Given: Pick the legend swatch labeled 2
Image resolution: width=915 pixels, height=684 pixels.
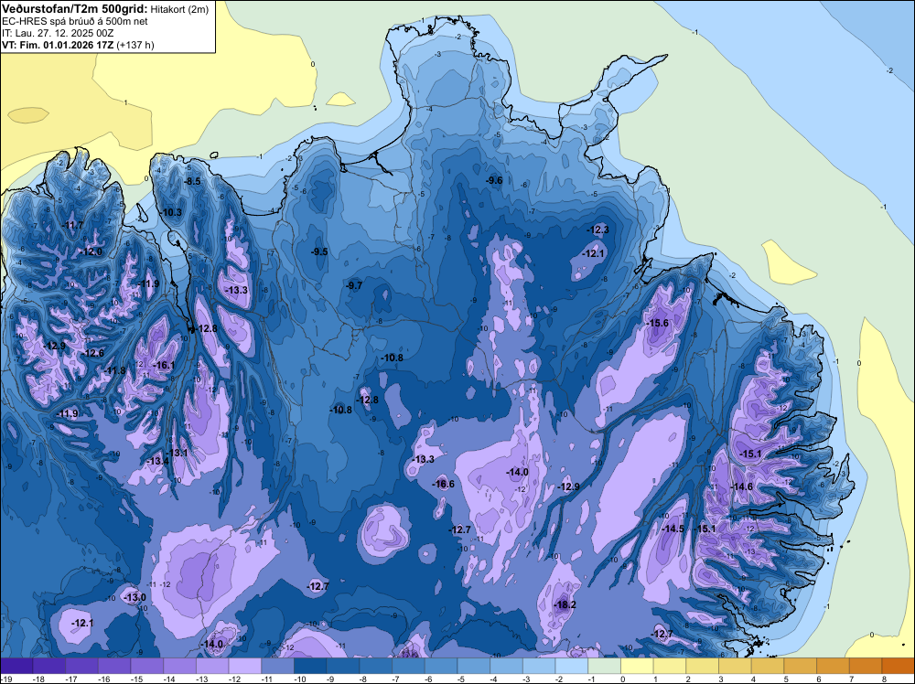Looking at the screenshot, I should 703,666.
